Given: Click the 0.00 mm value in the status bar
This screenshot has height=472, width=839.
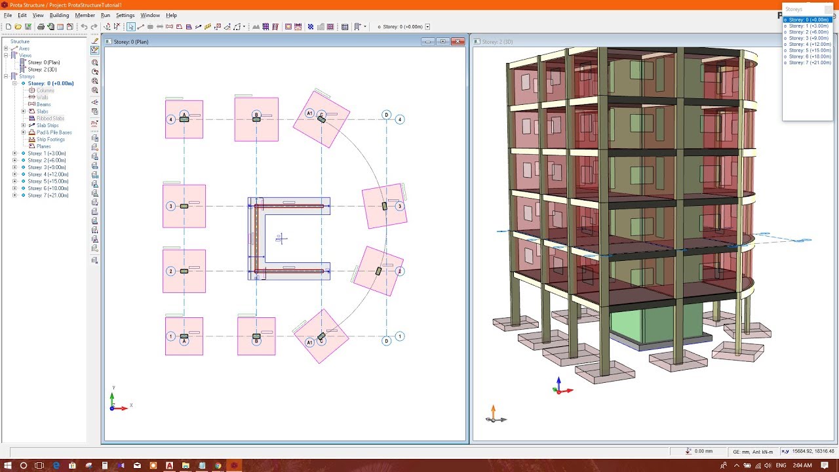Looking at the screenshot, I should (705, 451).
